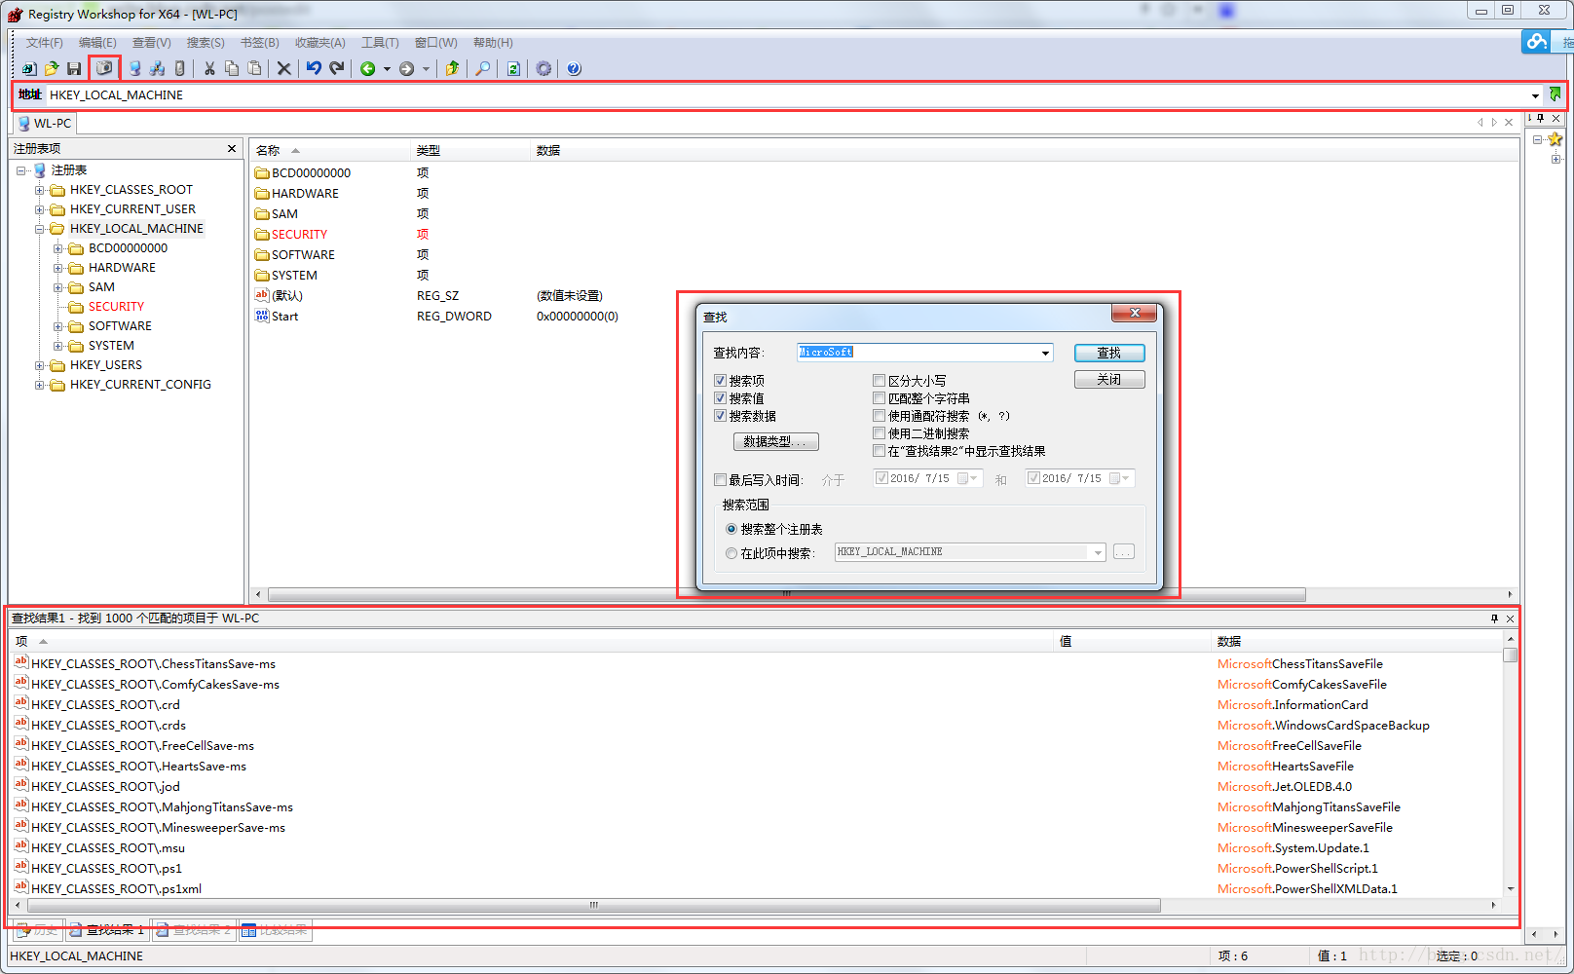The image size is (1574, 974).
Task: Expand the SOFTWARE tree node
Action: 58,326
